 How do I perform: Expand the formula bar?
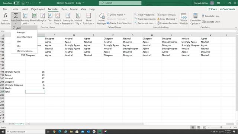click(237, 31)
